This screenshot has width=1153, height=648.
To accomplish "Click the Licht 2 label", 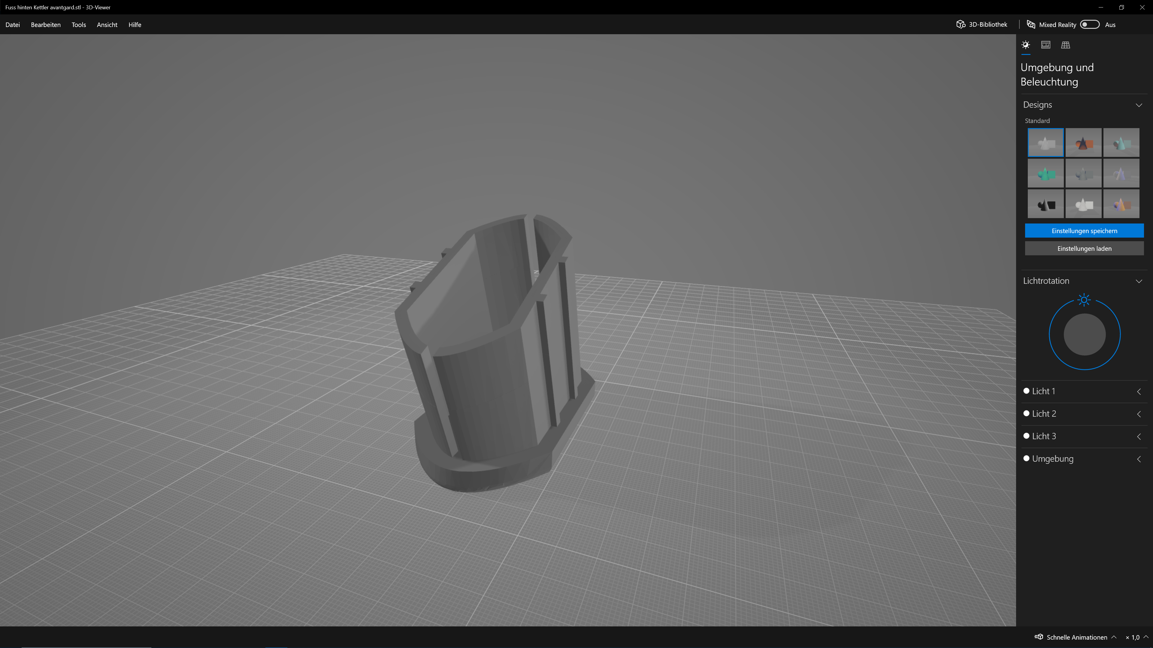I will tap(1044, 414).
